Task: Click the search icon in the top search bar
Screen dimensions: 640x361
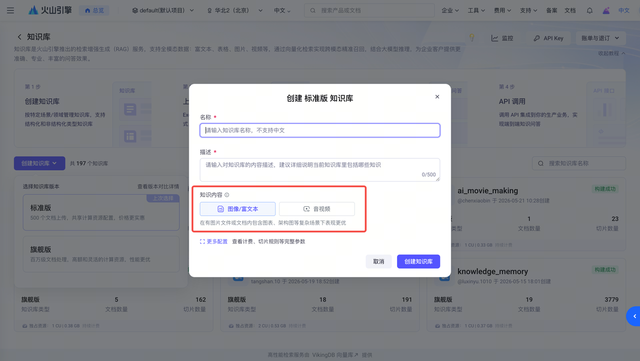Action: pos(313,10)
